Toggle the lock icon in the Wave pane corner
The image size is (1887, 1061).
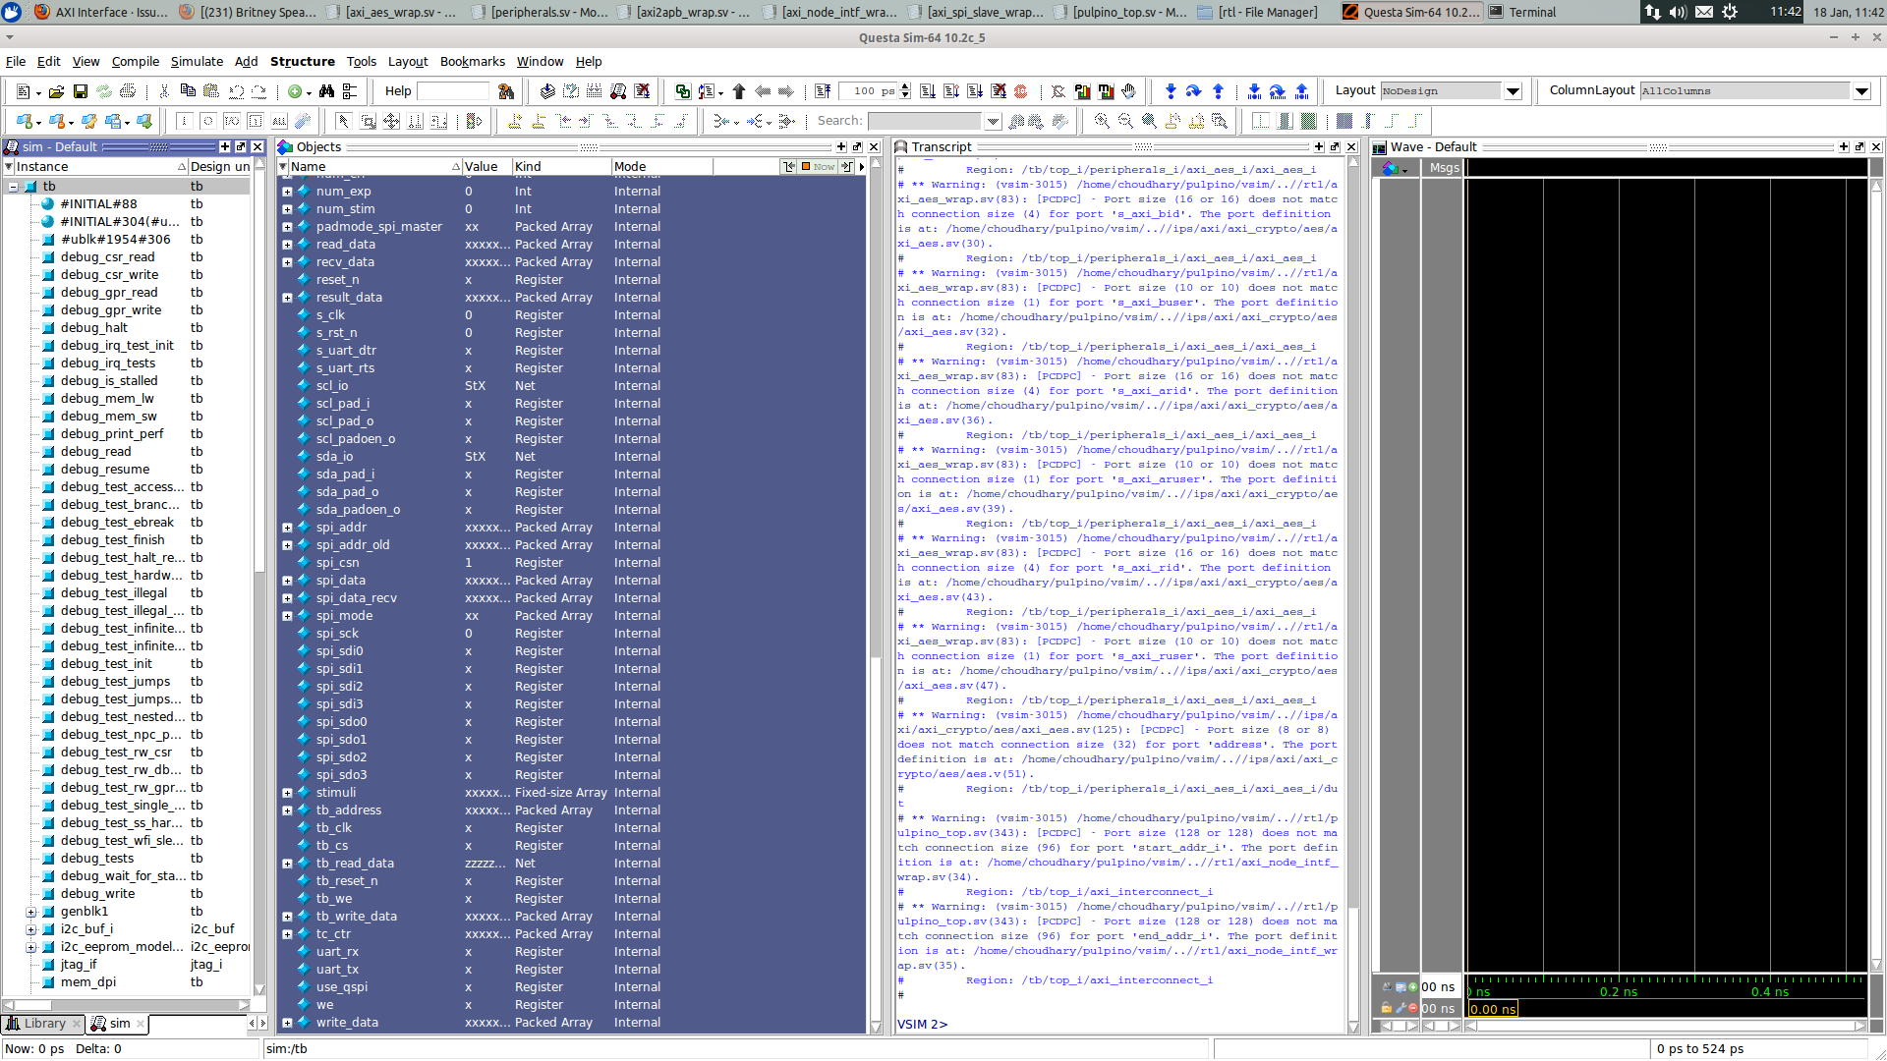point(1387,1007)
